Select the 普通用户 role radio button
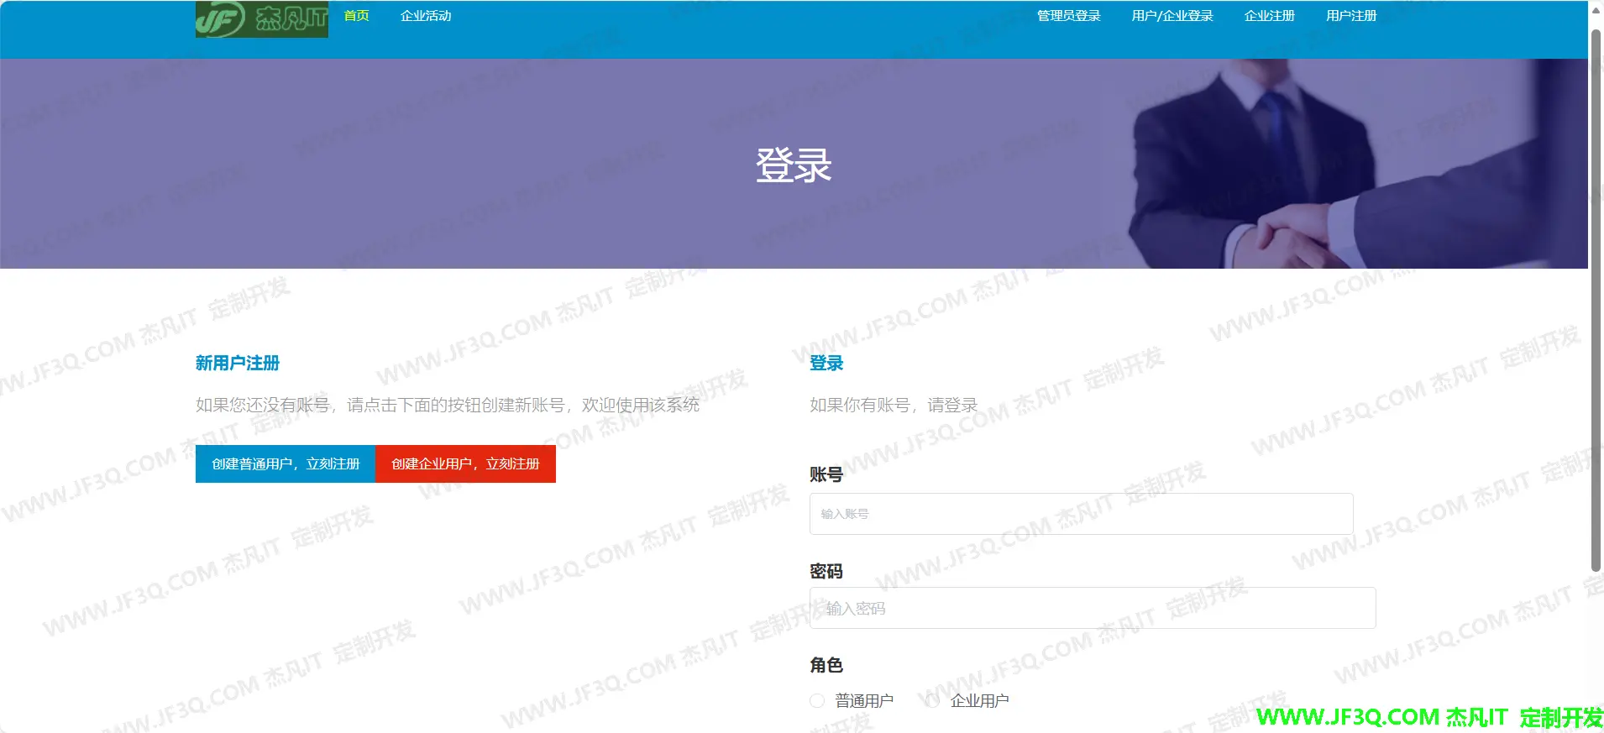The image size is (1604, 733). coord(817,700)
